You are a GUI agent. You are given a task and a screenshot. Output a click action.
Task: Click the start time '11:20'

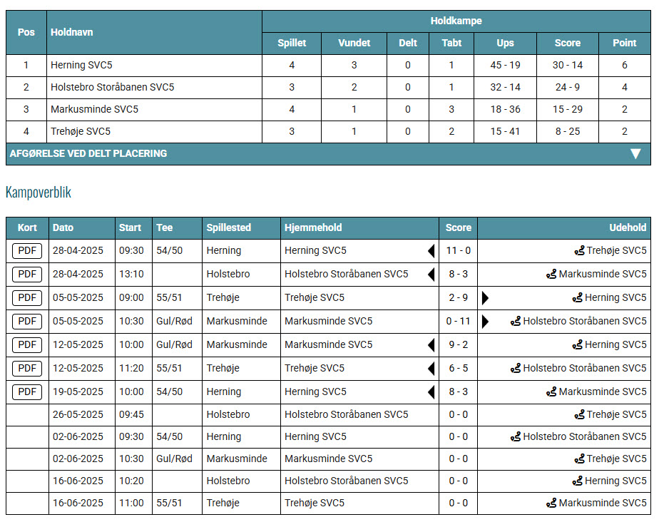(x=131, y=369)
